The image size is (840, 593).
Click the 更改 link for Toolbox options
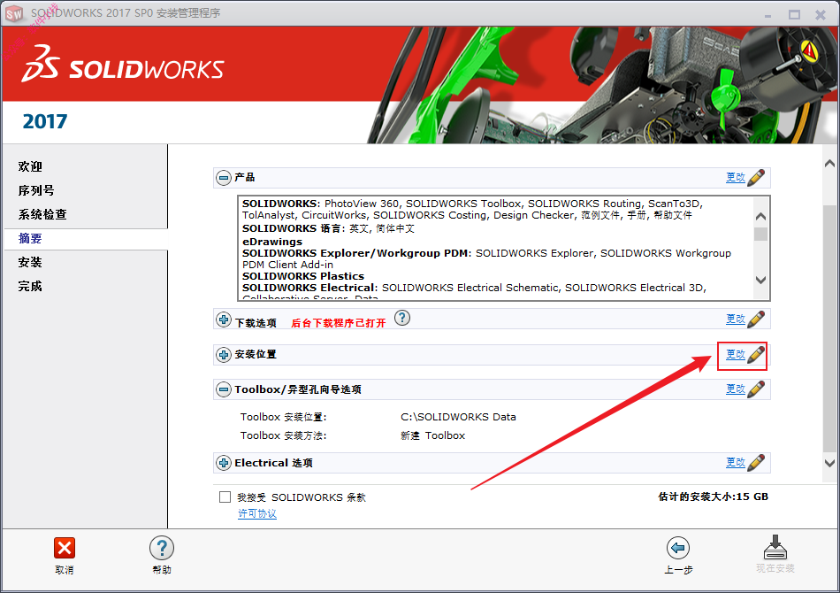tap(736, 389)
